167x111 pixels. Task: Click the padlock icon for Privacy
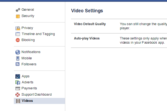coord(18,28)
